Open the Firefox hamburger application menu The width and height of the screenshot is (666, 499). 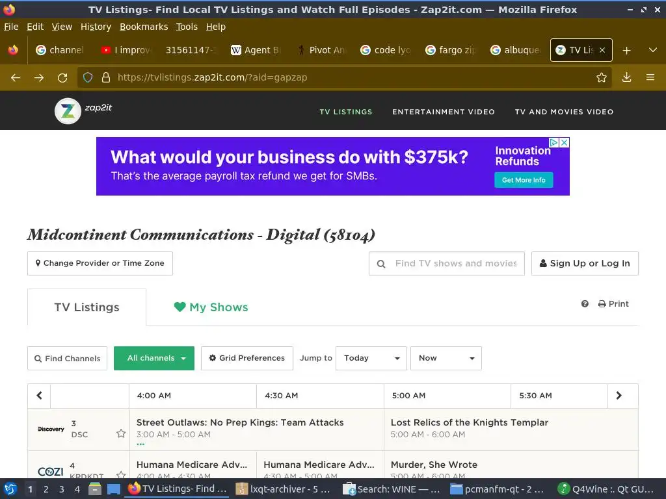[650, 77]
